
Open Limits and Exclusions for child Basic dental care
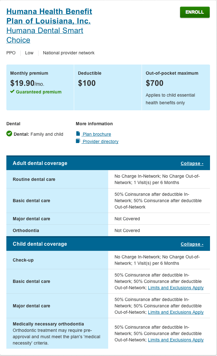pos(175,287)
